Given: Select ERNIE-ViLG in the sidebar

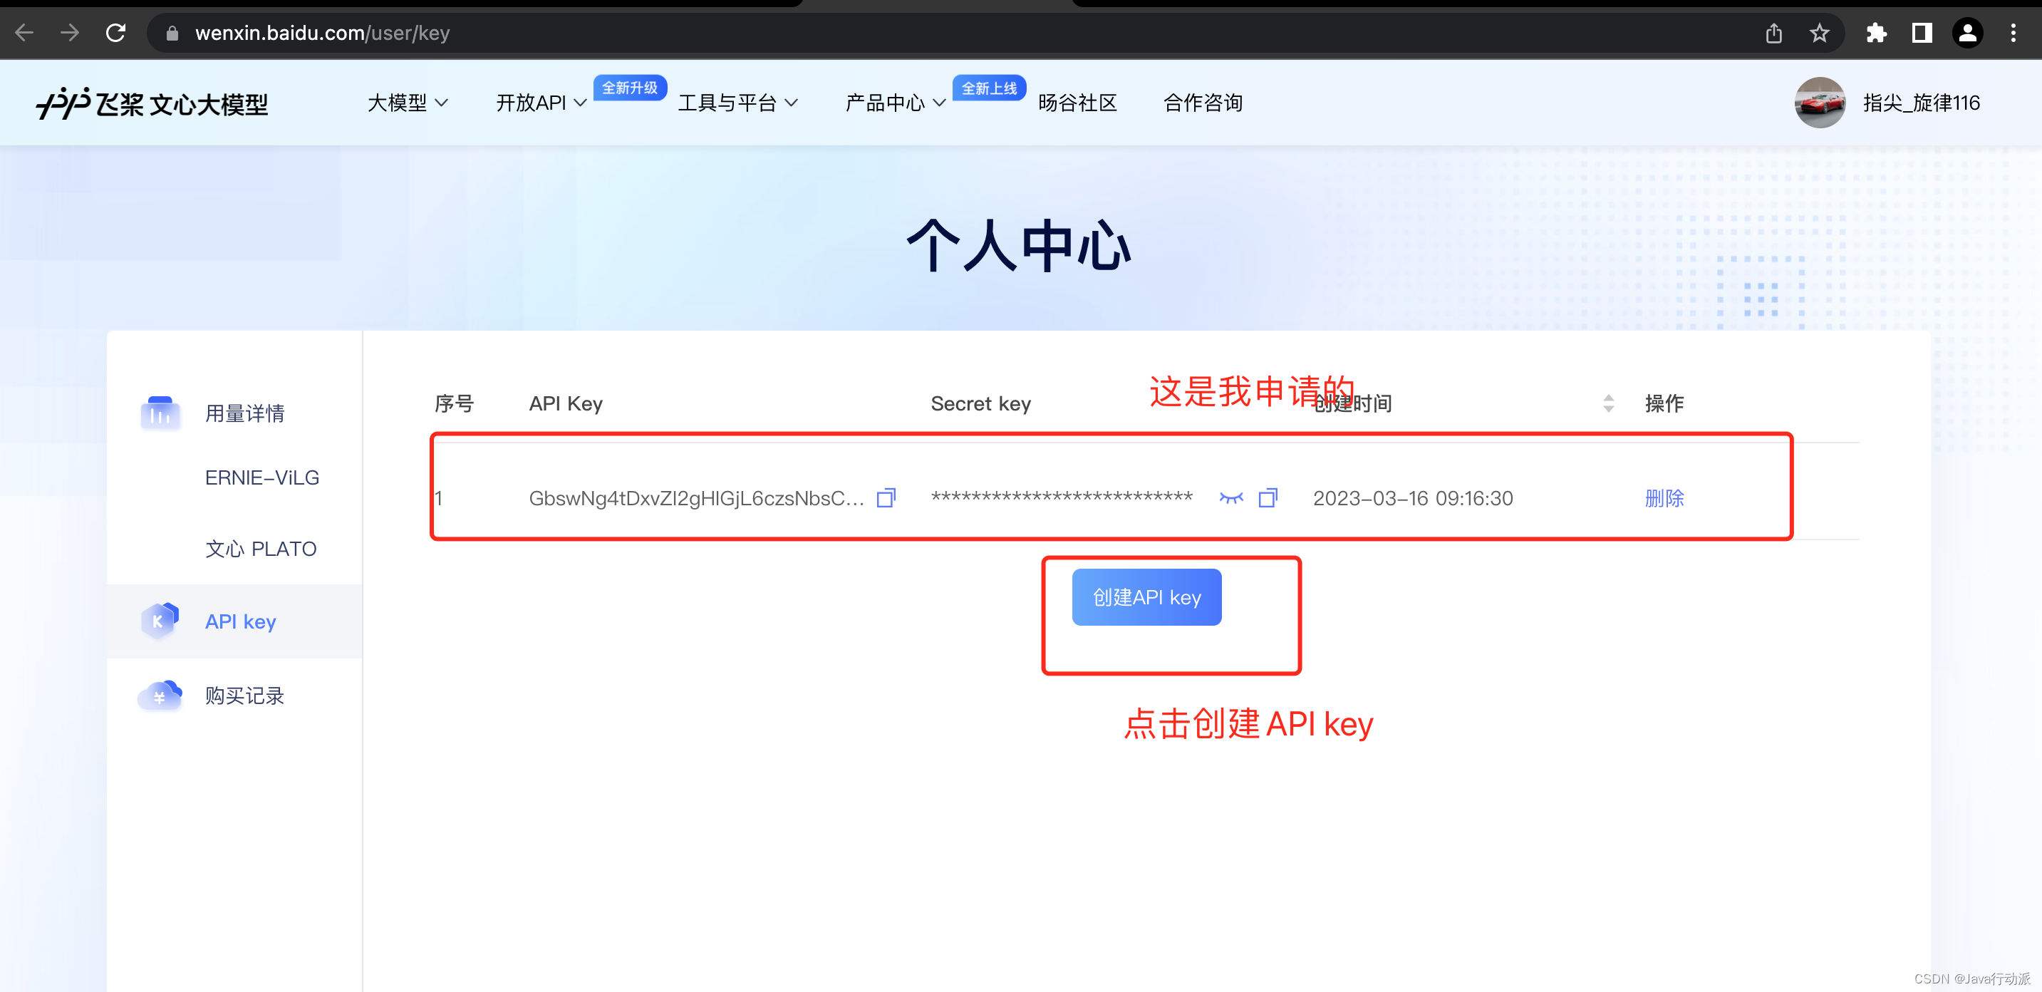Looking at the screenshot, I should tap(262, 477).
